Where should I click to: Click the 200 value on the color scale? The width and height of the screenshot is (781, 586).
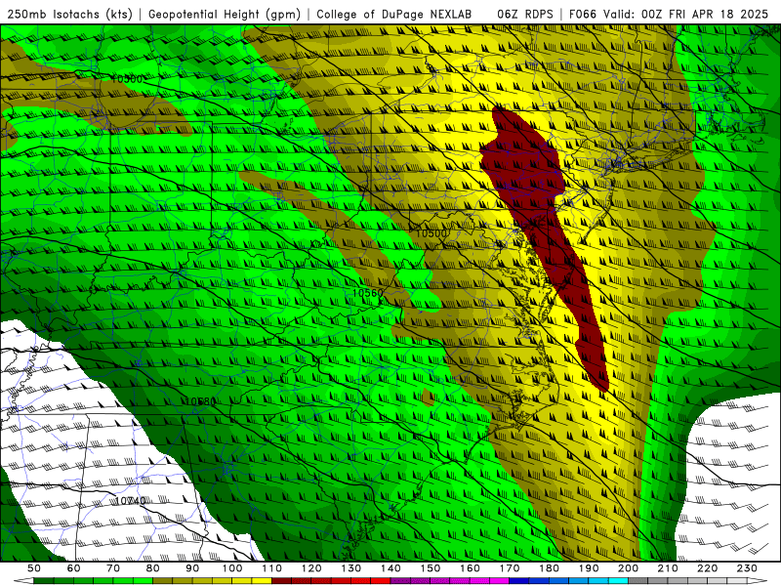[628, 568]
